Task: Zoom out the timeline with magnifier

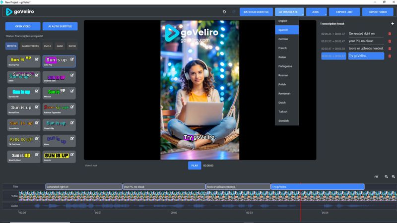Action: pos(386,177)
